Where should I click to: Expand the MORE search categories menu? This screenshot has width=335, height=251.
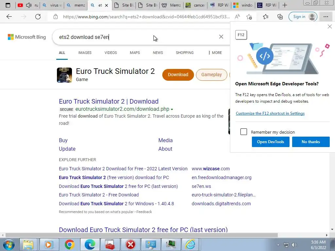pos(215,53)
